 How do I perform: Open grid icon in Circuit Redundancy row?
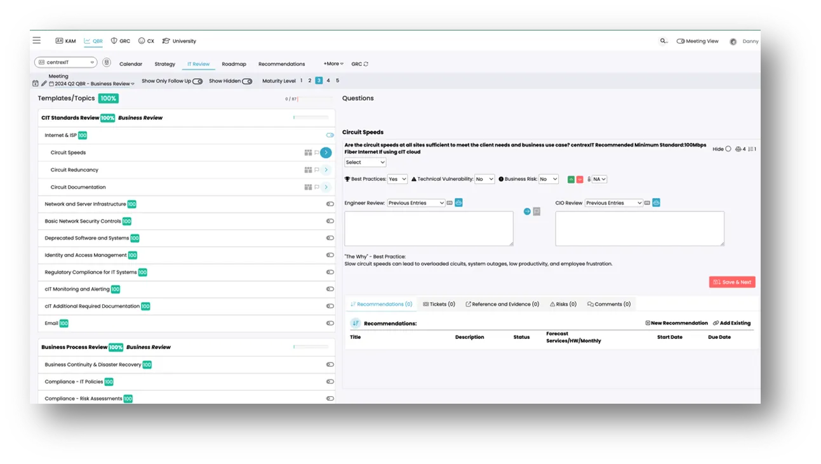tap(308, 170)
